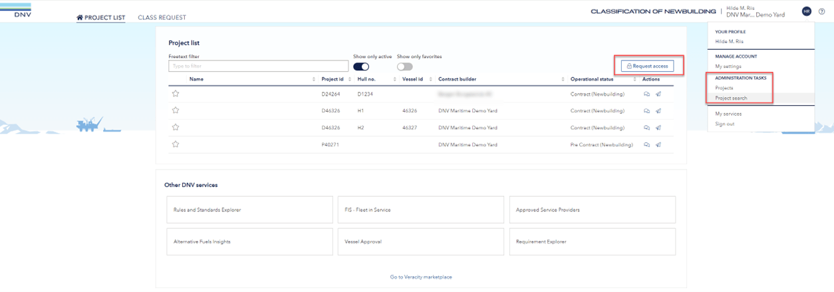Open Projects under Administration Tasks

tap(724, 88)
